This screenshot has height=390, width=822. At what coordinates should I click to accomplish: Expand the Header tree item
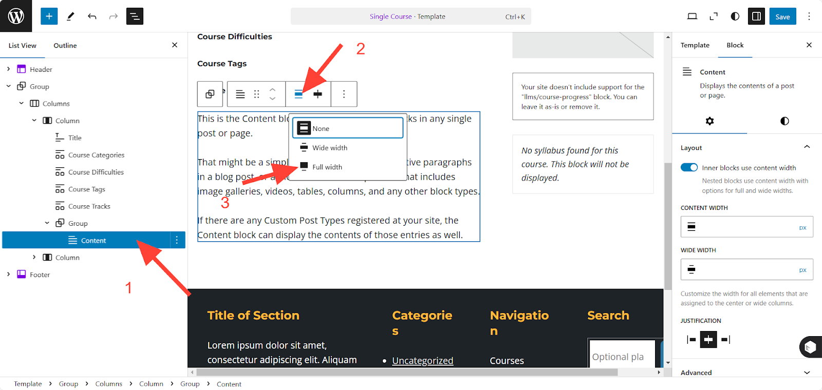point(8,69)
